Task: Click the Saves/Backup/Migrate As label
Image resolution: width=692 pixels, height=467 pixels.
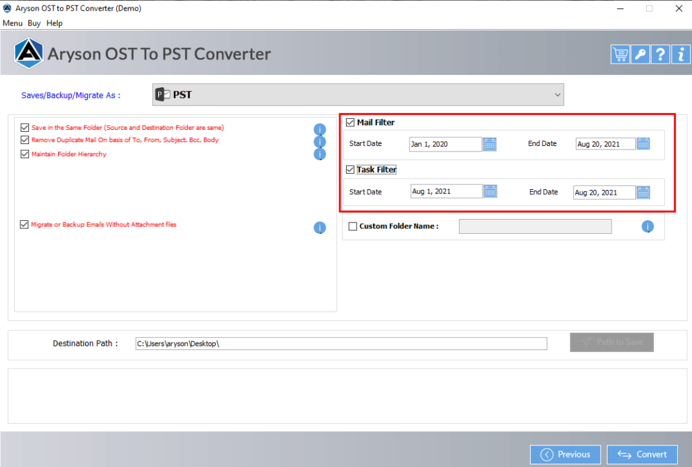Action: tap(70, 95)
